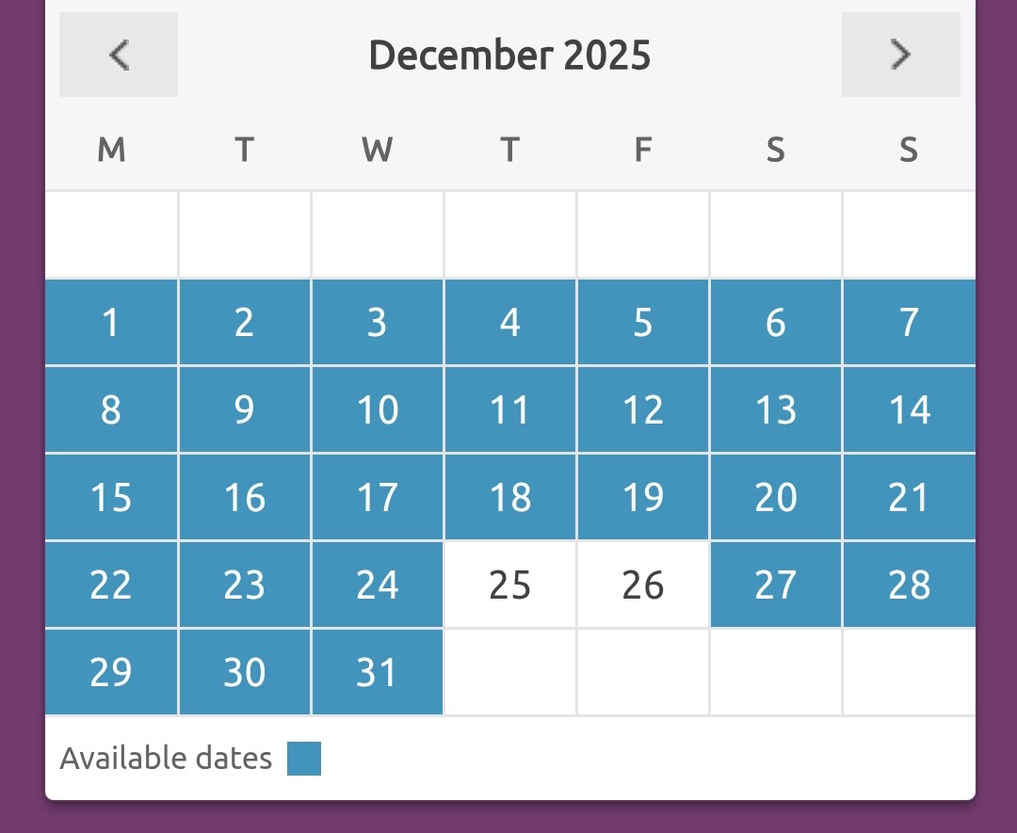The image size is (1017, 833).
Task: Select Thursday December 18
Action: point(510,497)
